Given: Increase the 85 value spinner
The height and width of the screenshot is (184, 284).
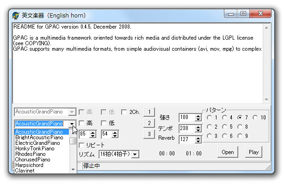Looking at the screenshot, I should (x=93, y=132).
